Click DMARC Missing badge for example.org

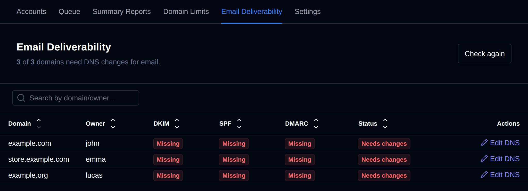pos(300,176)
